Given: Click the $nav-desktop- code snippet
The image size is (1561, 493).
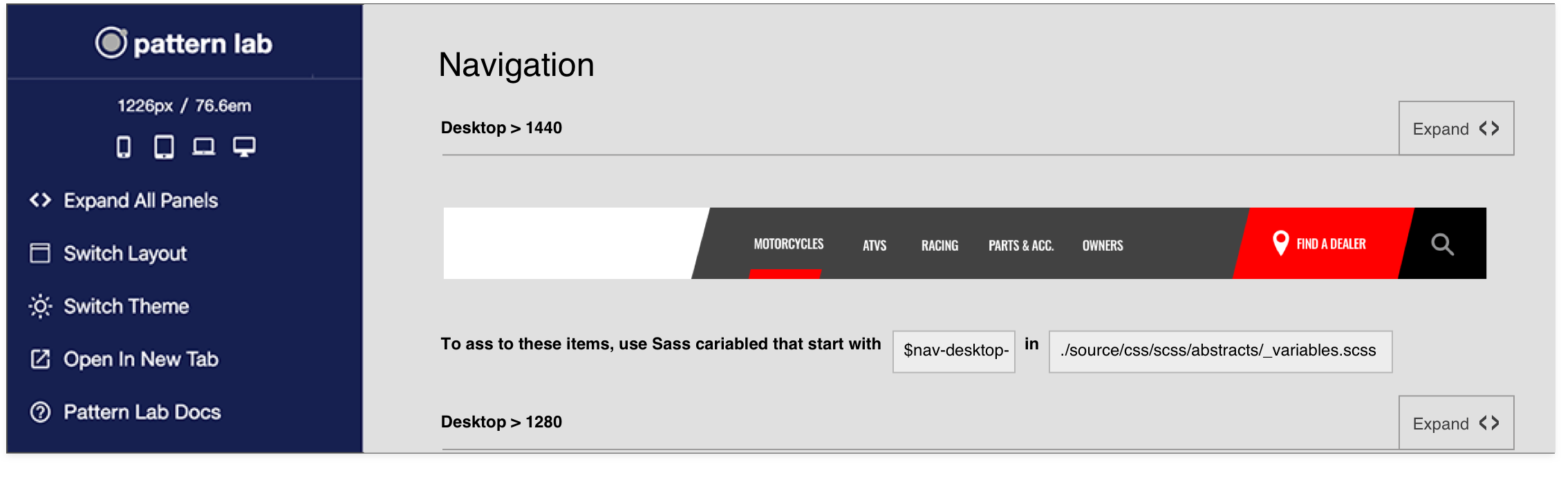Looking at the screenshot, I should (954, 351).
